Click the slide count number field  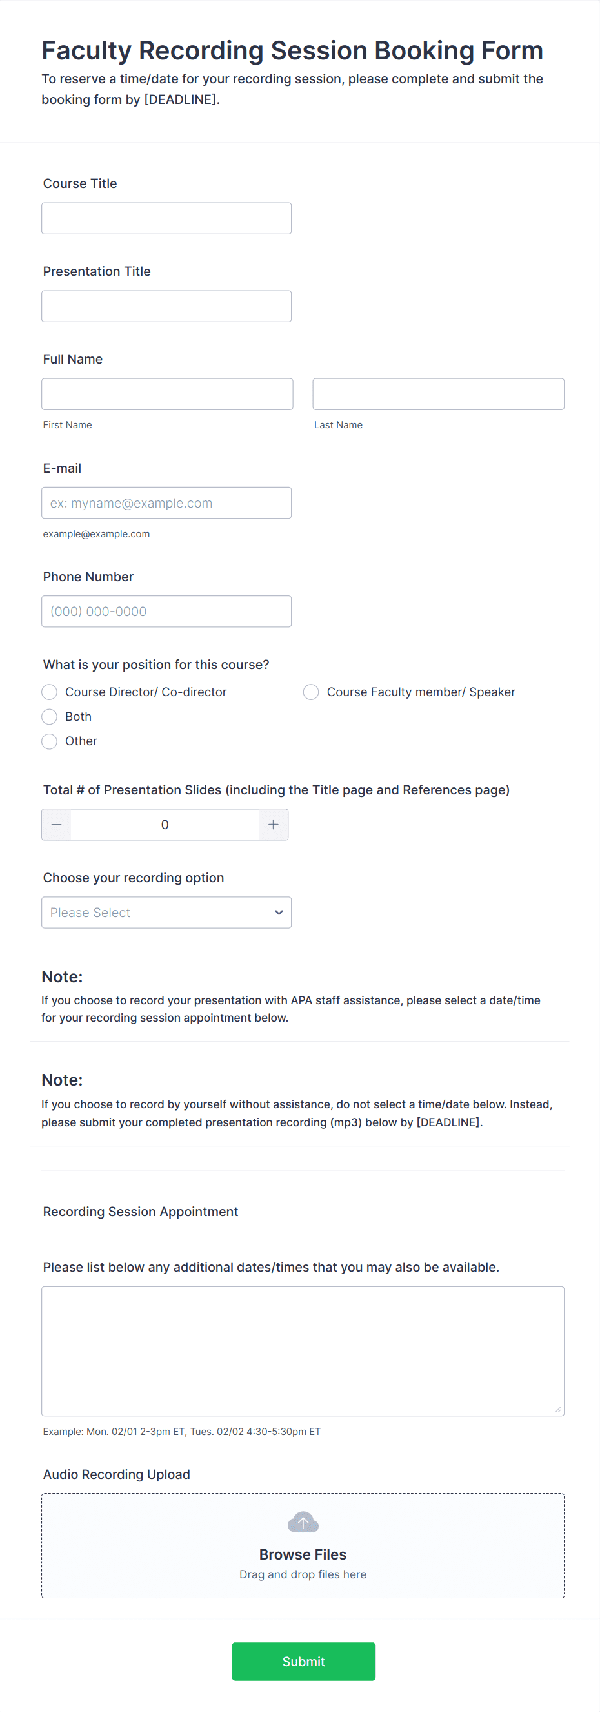165,824
